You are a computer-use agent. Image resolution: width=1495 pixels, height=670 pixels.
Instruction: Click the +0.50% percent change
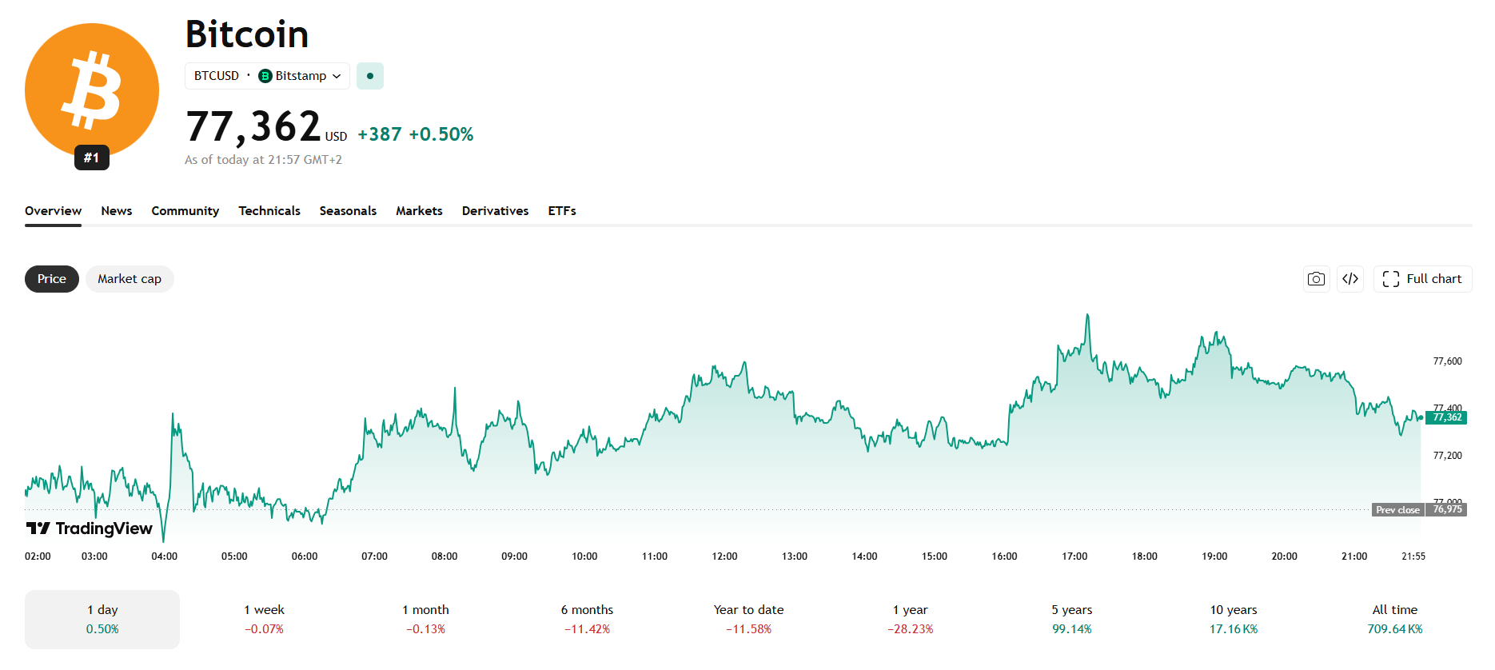coord(441,134)
